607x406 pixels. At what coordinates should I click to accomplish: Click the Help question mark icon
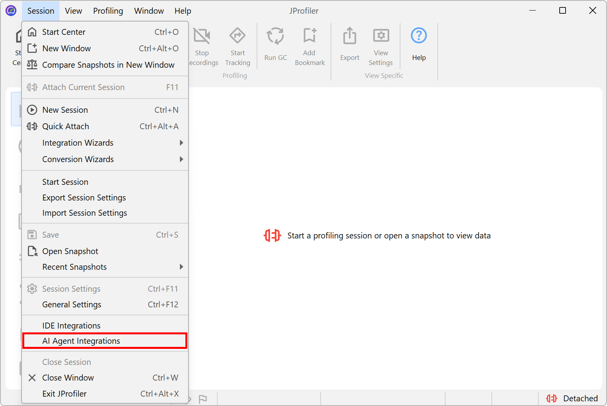[x=418, y=36]
